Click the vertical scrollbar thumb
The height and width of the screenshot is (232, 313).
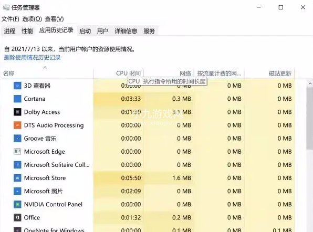[310, 118]
